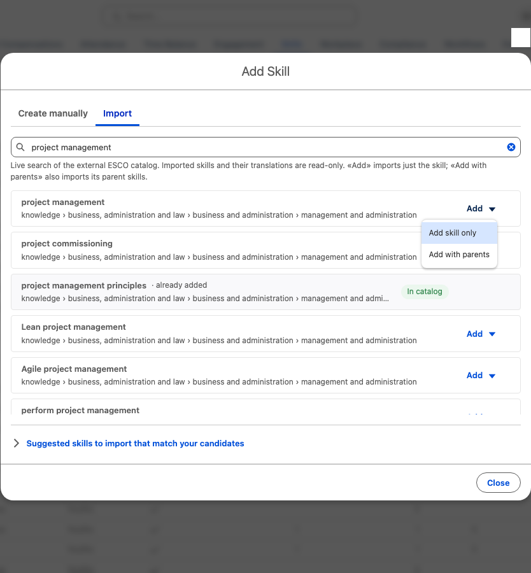
Task: Select the project commissioning result title
Action: pos(67,243)
